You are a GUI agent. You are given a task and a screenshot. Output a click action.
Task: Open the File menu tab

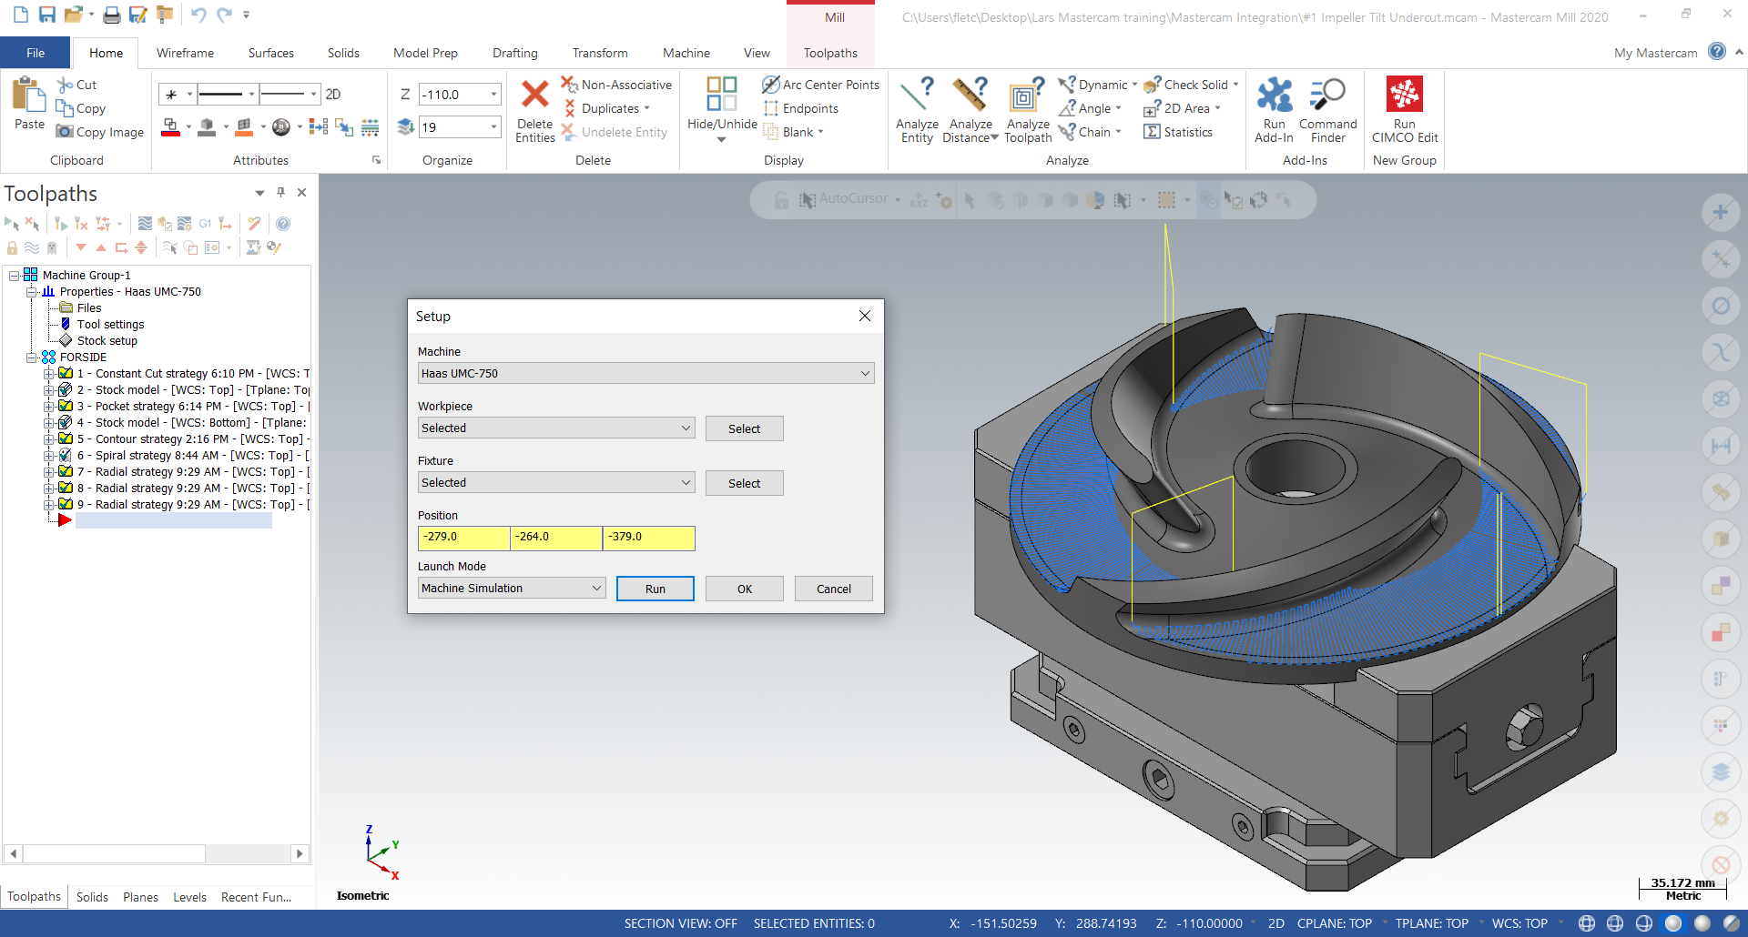(36, 53)
